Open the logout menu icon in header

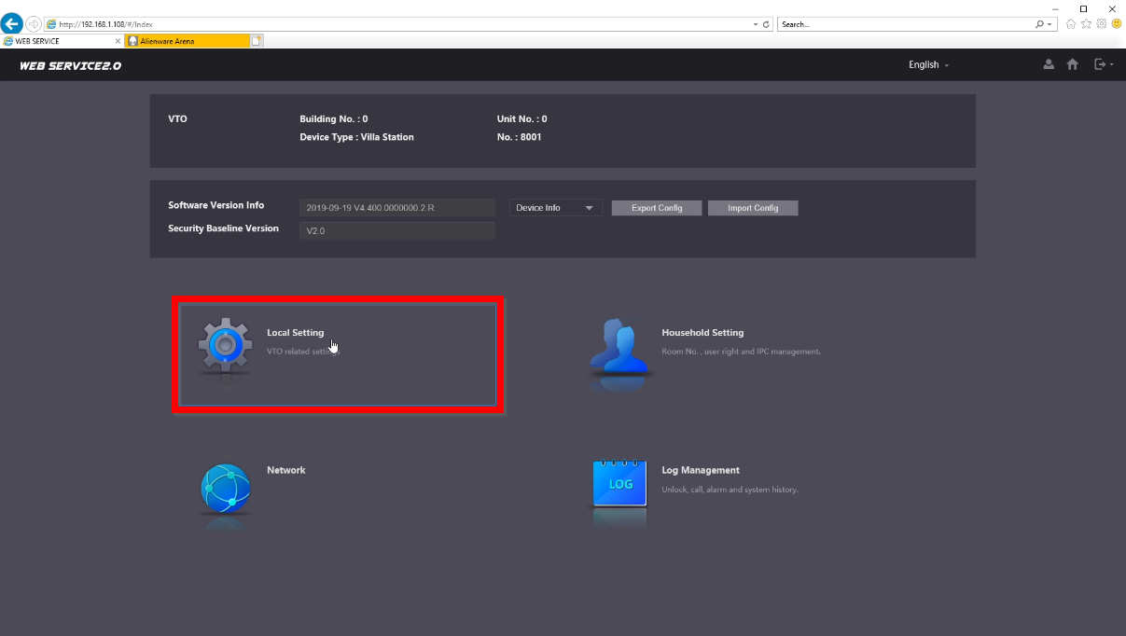click(1104, 64)
